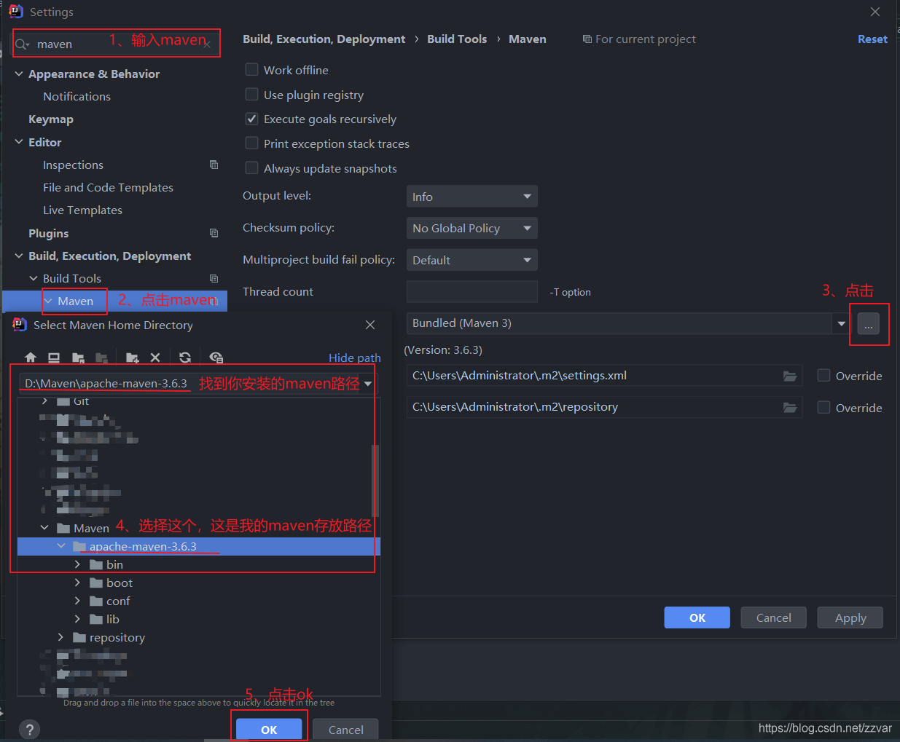Close the Select Maven Home Directory dialog
Viewport: 900px width, 742px height.
[370, 325]
